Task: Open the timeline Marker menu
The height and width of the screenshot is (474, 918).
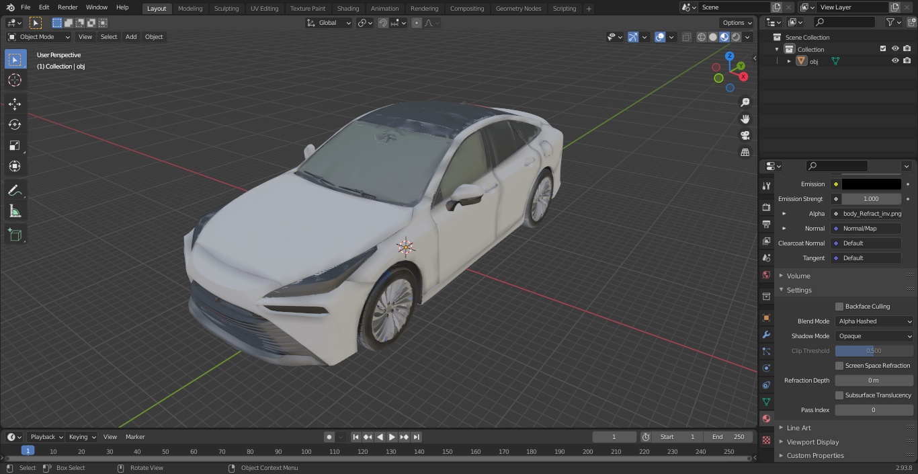Action: [135, 437]
